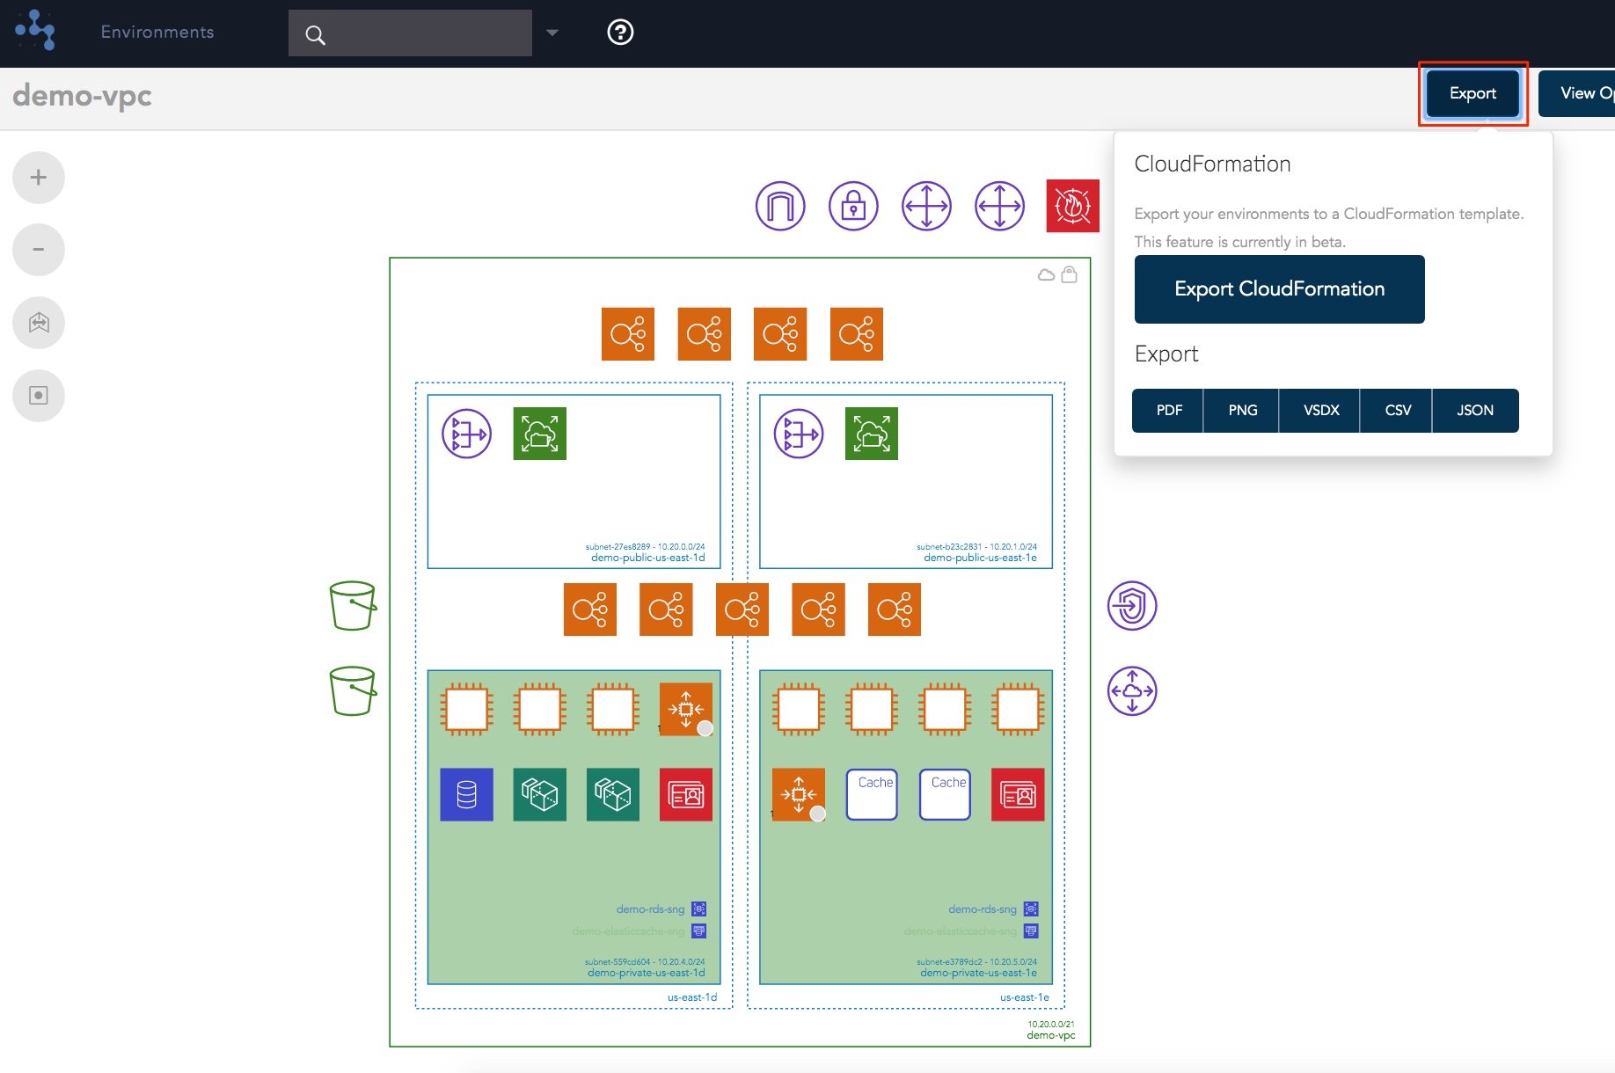Screen dimensions: 1615x1073
Task: Select red directory icon in private-us-east-1e
Action: pyautogui.click(x=1018, y=795)
